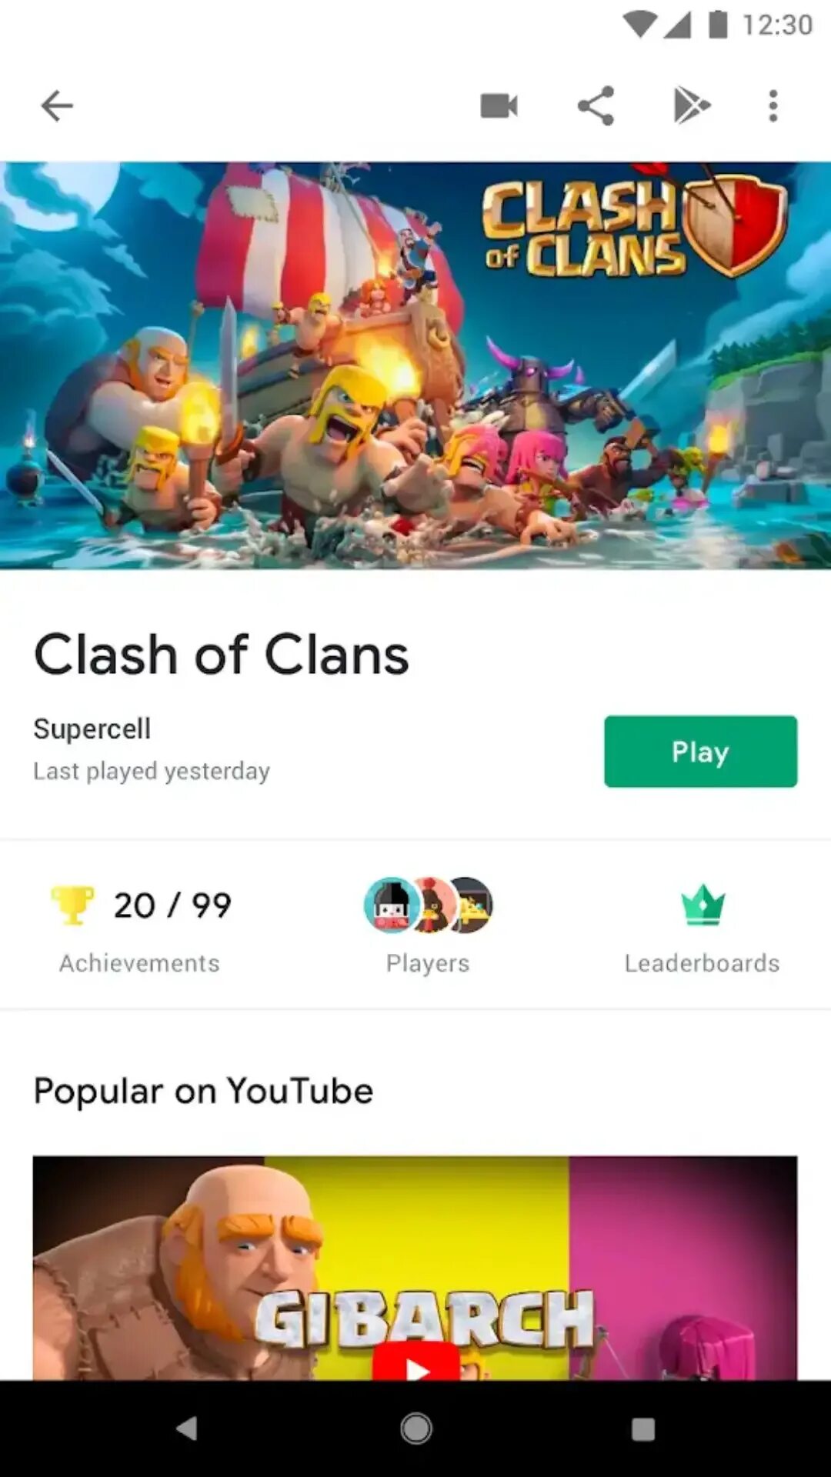Open the GIBARCH YouTube video thumbnail

point(415,1268)
